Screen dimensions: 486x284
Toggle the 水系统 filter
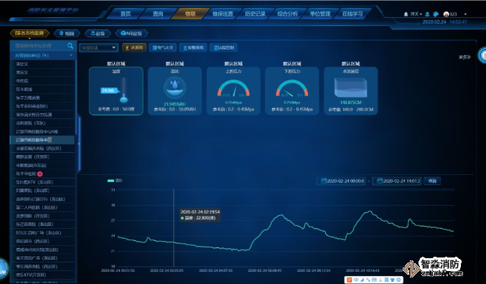(x=134, y=47)
